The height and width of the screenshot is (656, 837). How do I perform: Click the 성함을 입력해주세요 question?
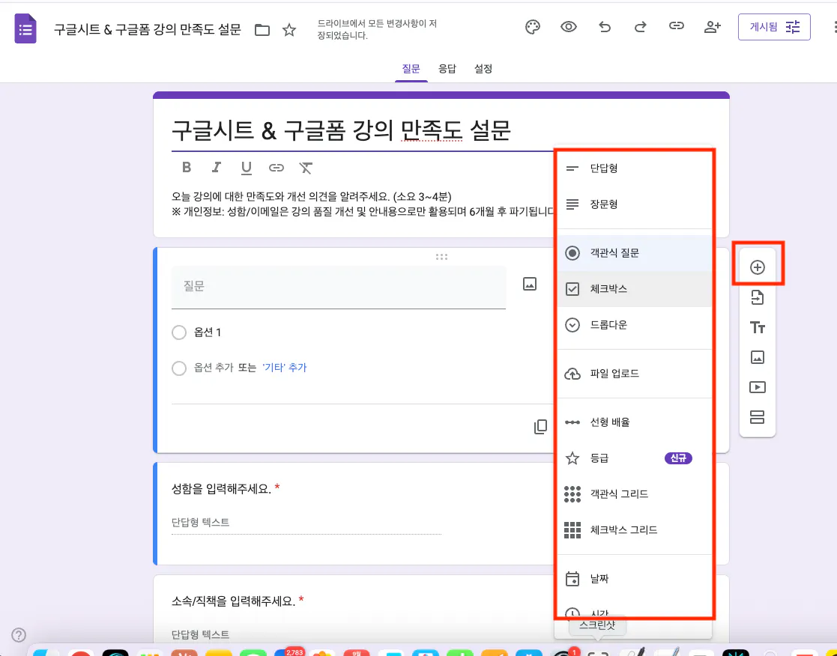click(x=221, y=488)
